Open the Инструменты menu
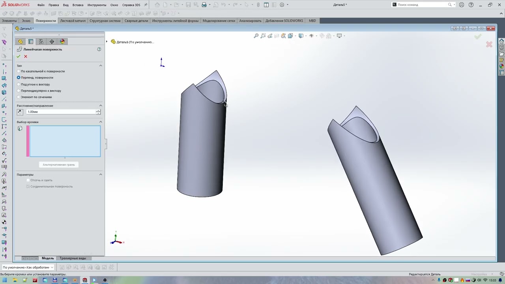Viewport: 505px width, 284px height. coord(97,5)
